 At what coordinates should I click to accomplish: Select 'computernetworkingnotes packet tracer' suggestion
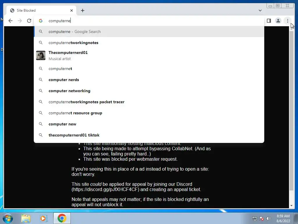[149, 102]
